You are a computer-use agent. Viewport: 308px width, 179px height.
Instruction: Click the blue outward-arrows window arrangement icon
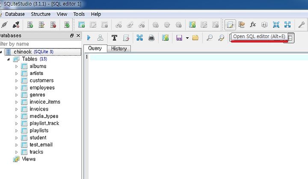[287, 25]
